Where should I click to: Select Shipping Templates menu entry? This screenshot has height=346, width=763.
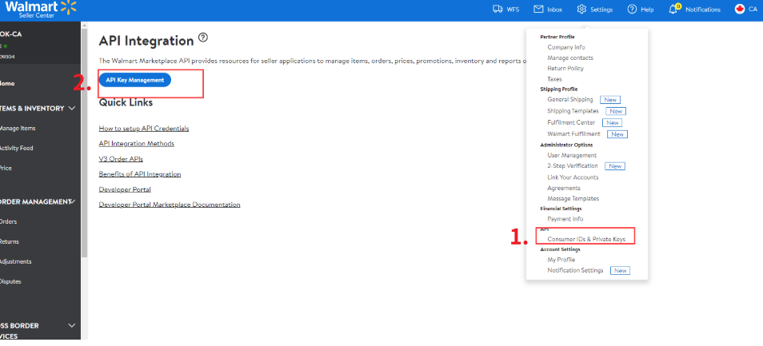coord(573,111)
